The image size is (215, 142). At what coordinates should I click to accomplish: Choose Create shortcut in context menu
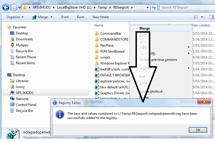tap(161, 91)
